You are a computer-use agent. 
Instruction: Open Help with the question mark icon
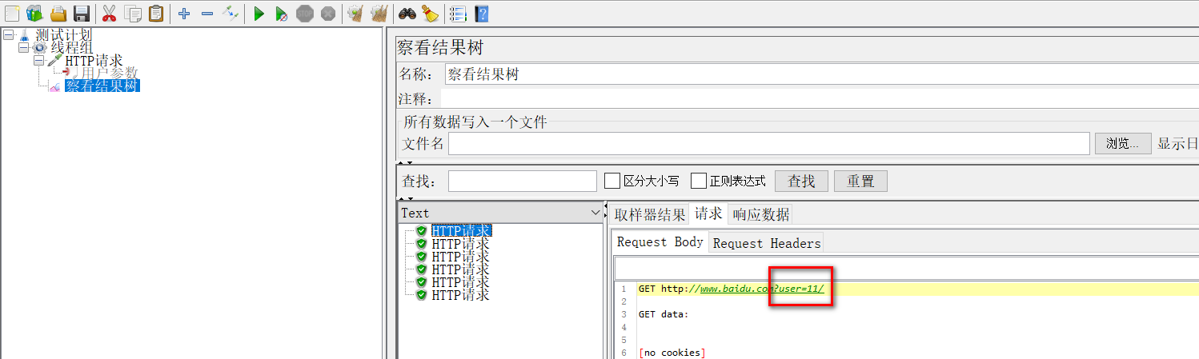click(481, 13)
